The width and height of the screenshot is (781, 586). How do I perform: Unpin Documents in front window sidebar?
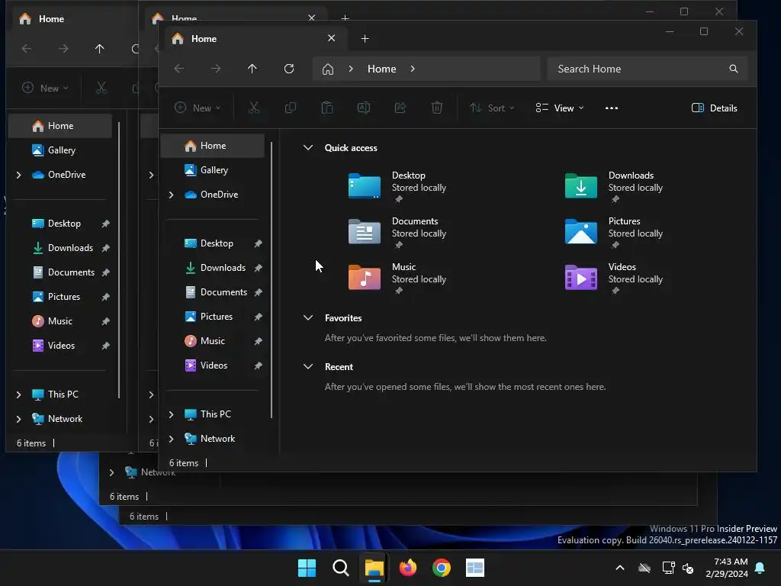(x=258, y=292)
